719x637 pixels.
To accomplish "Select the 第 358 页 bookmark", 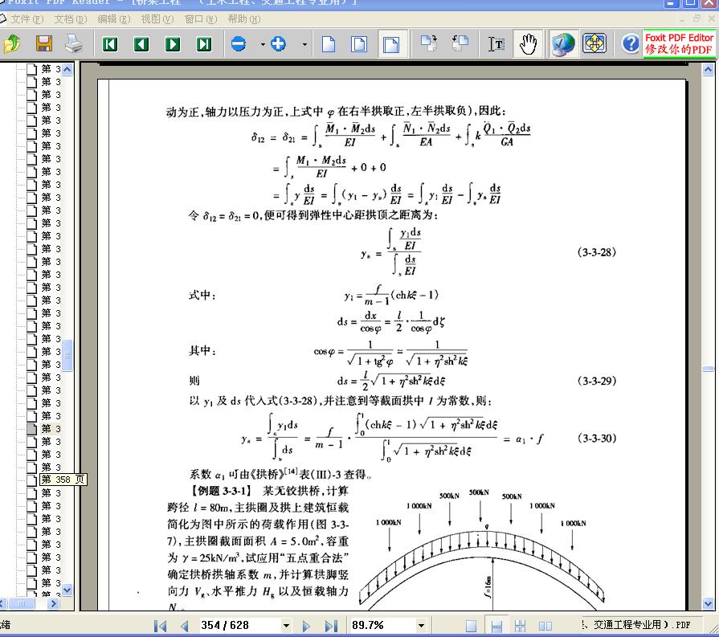I will (63, 480).
